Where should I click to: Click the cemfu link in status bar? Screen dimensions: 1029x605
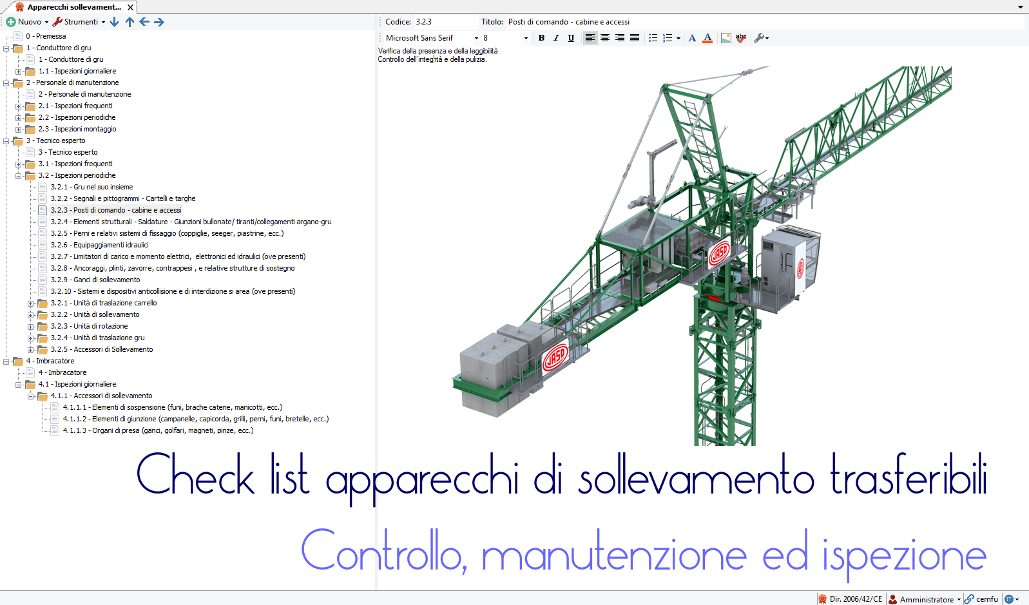(986, 599)
